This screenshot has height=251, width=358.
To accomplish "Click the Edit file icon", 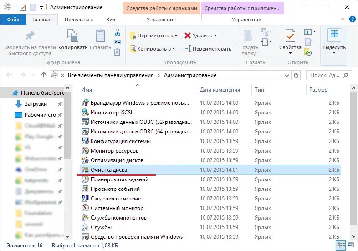I will click(308, 42).
